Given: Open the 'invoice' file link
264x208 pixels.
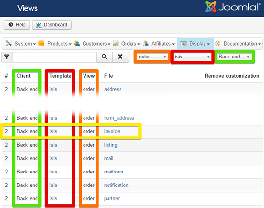Looking at the screenshot, I should [x=112, y=131].
